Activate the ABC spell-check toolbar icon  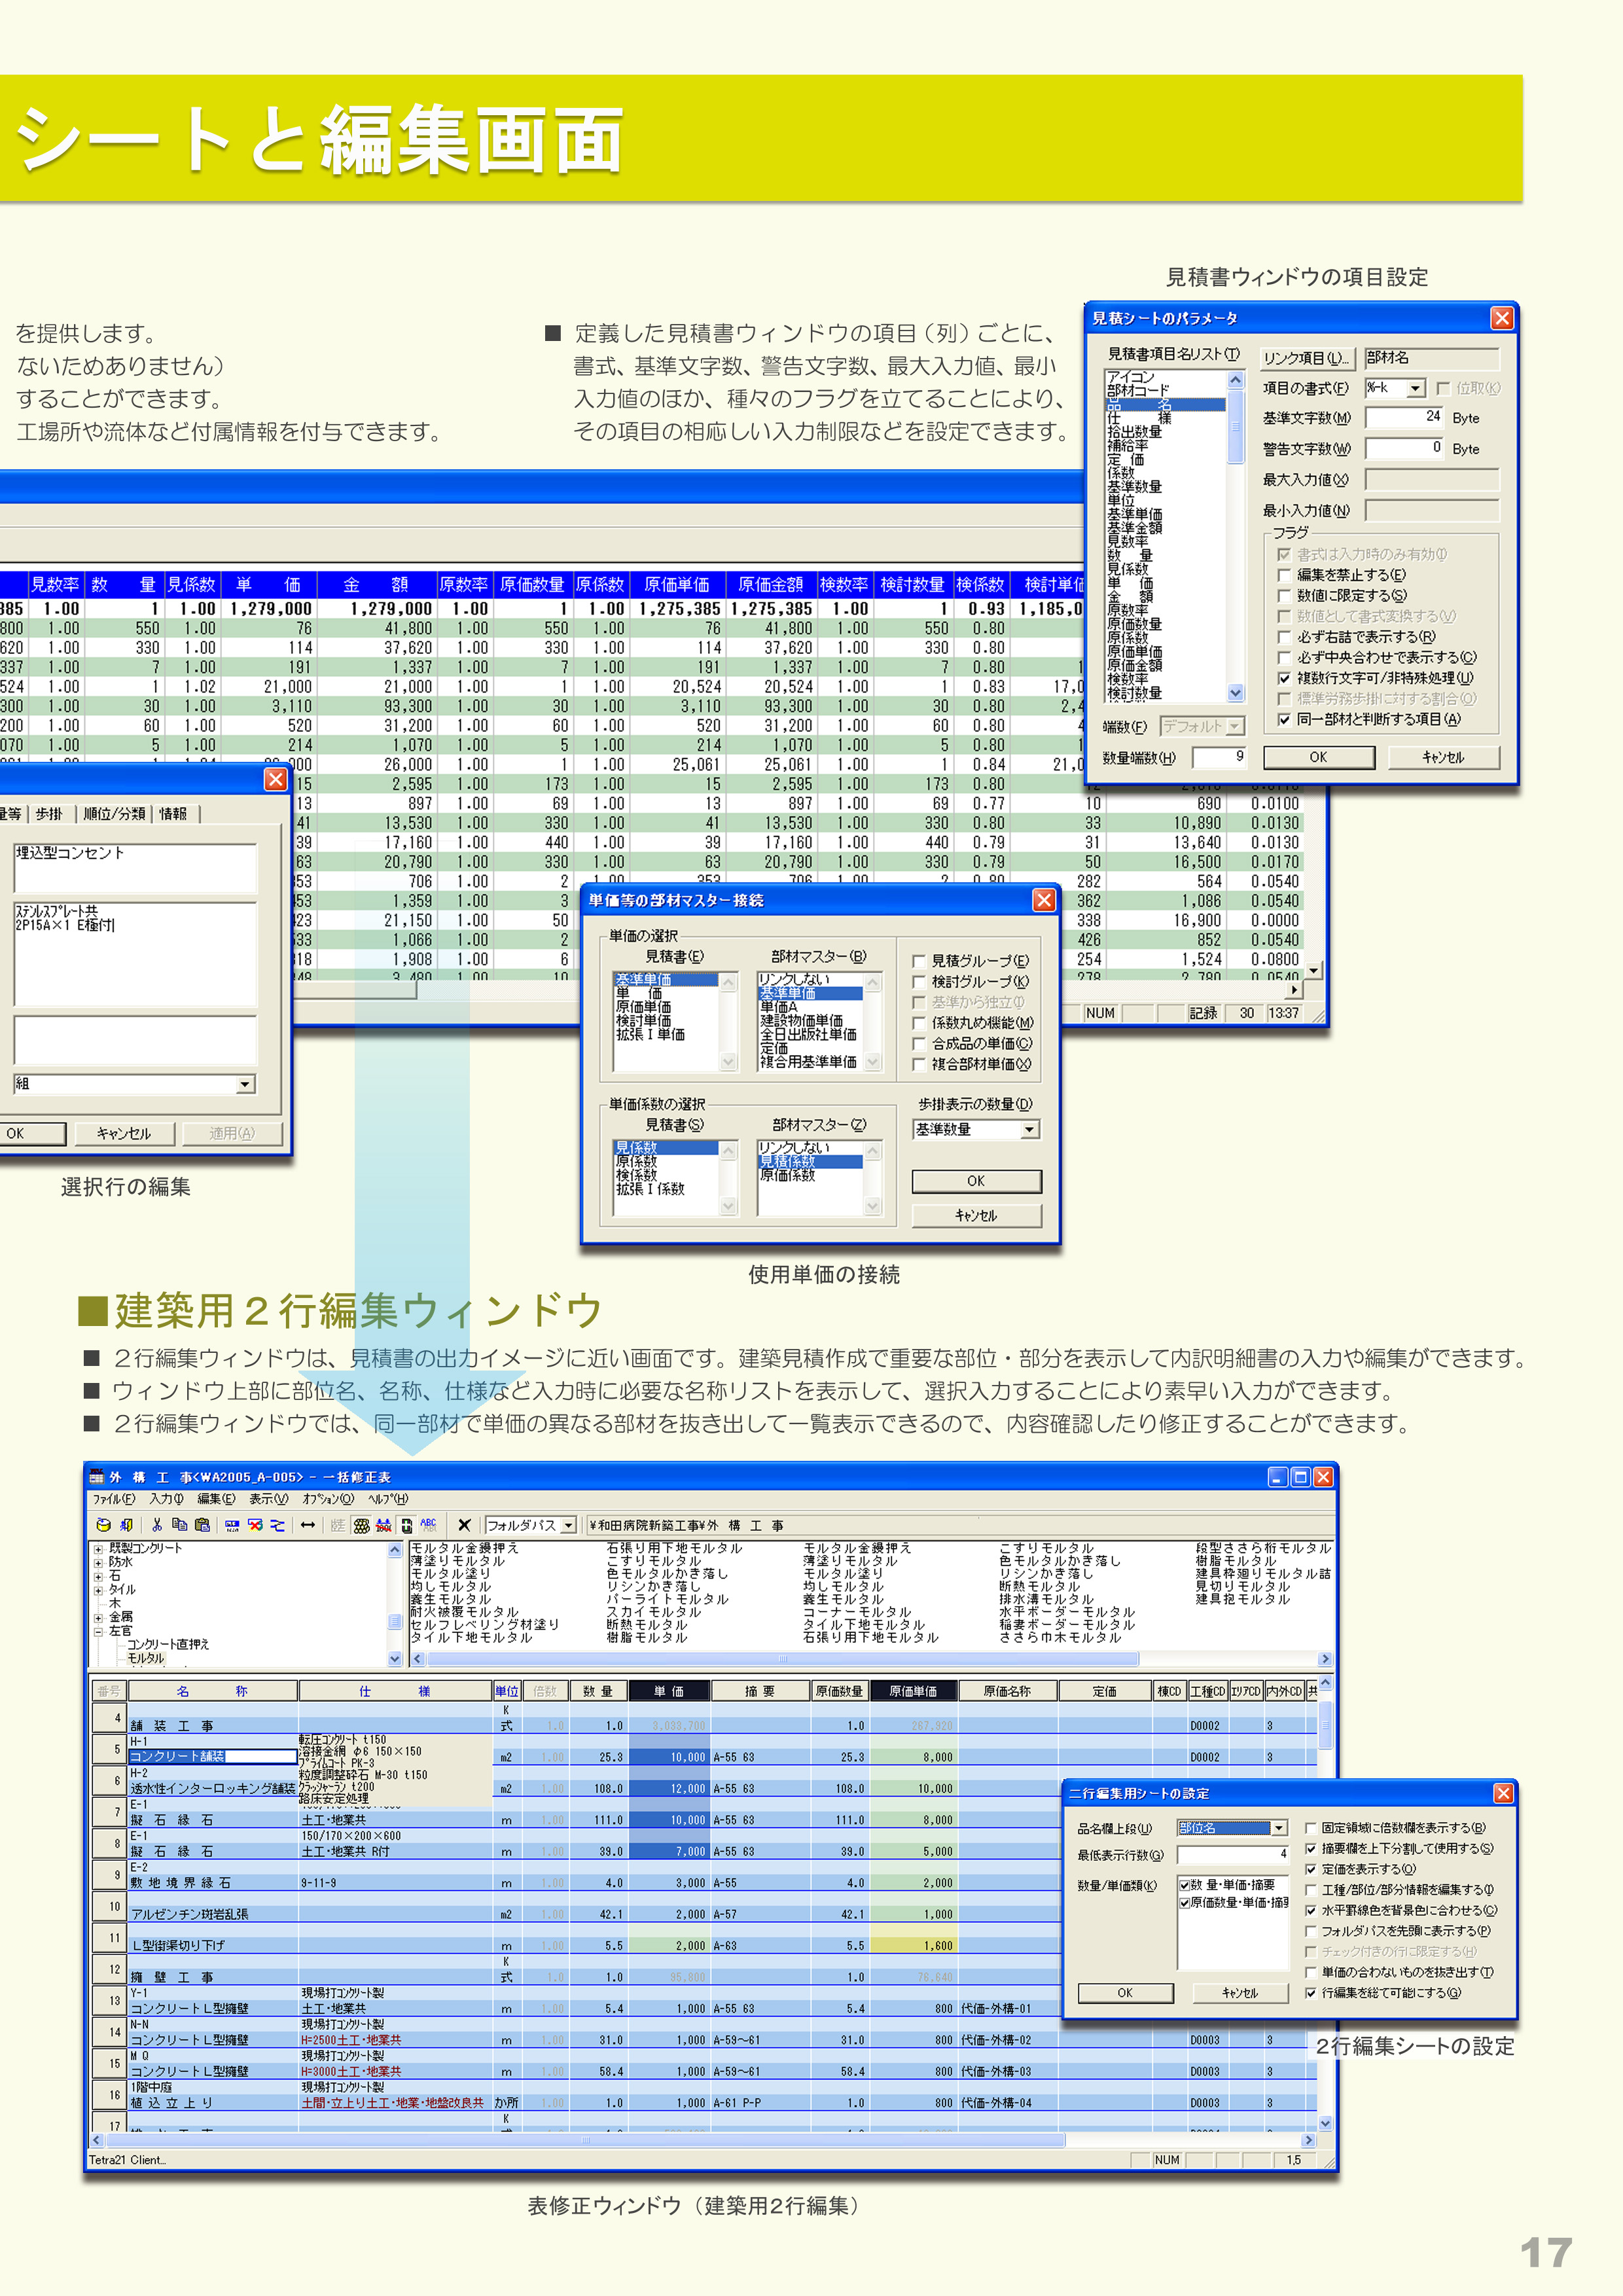tap(430, 1525)
